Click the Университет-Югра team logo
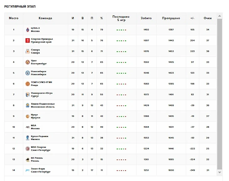The width and height of the screenshot is (229, 181). point(28,95)
